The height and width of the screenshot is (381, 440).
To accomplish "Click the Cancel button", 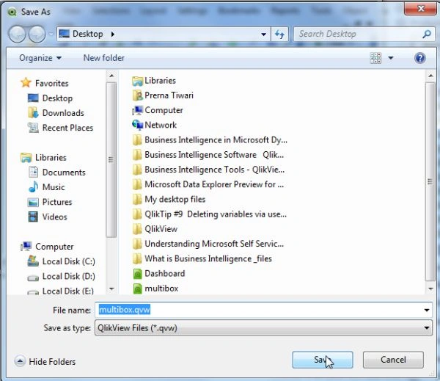I will pos(393,360).
